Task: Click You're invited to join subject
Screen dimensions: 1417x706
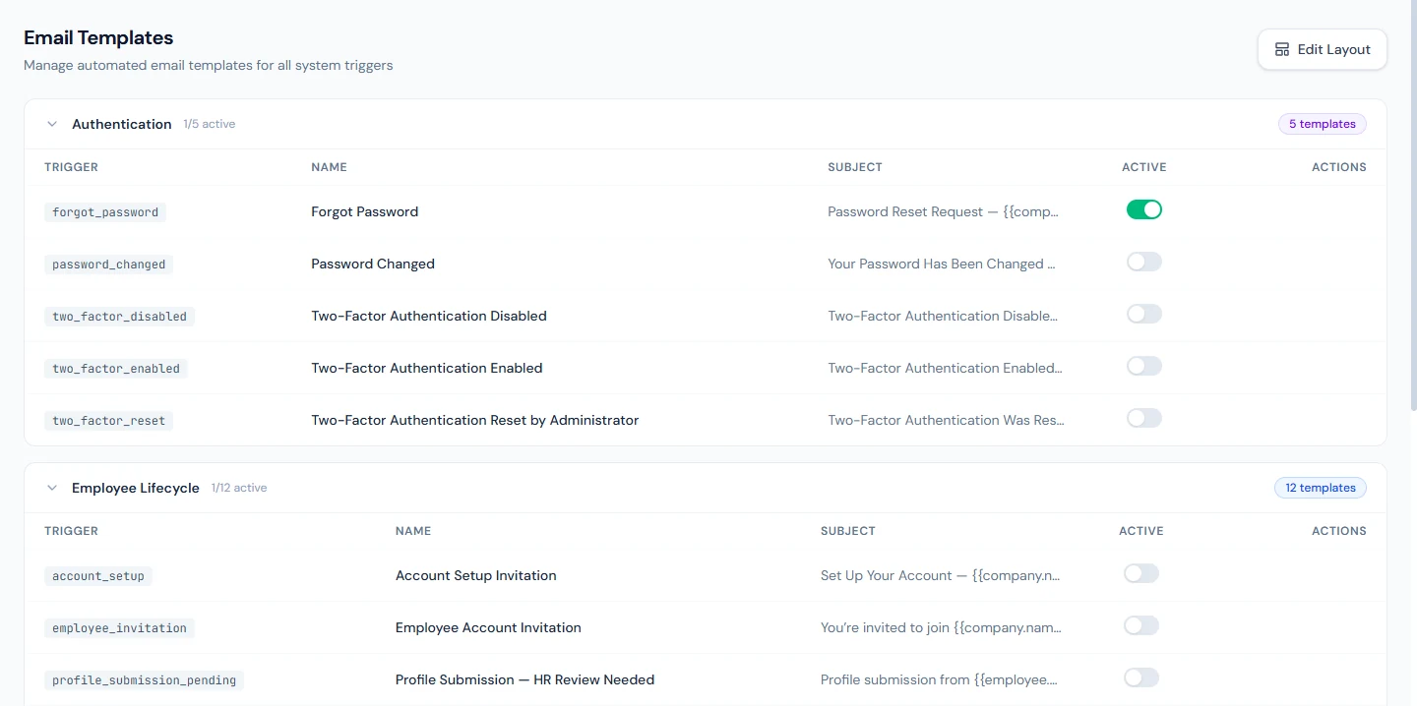Action: 942,627
